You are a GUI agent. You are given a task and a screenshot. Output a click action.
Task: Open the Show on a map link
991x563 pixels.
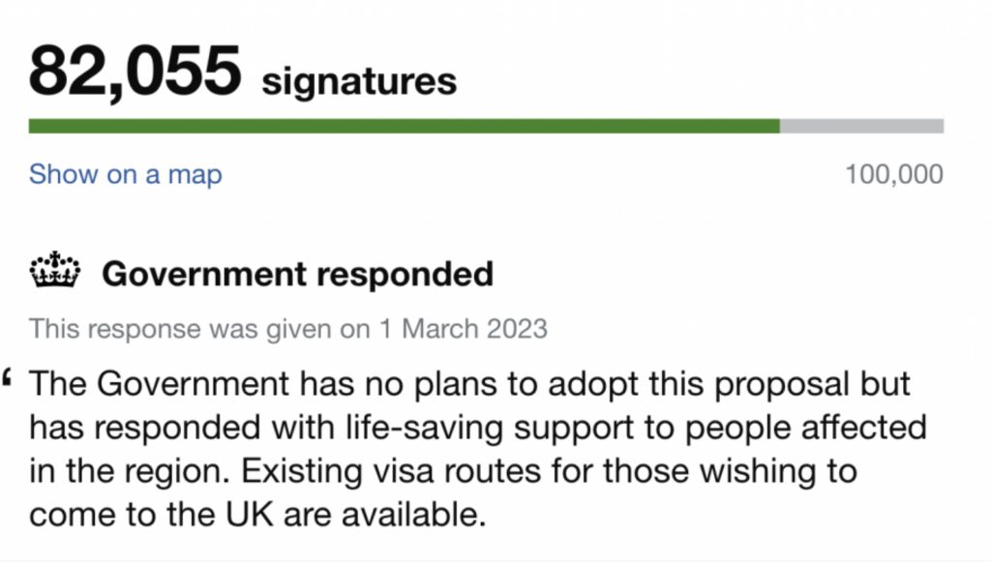(125, 174)
